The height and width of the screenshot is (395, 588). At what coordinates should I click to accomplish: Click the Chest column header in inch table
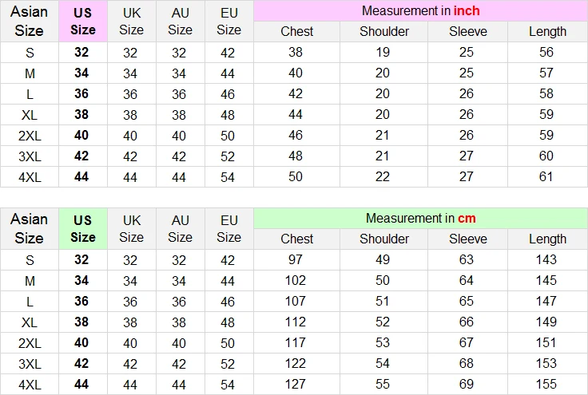(x=296, y=31)
